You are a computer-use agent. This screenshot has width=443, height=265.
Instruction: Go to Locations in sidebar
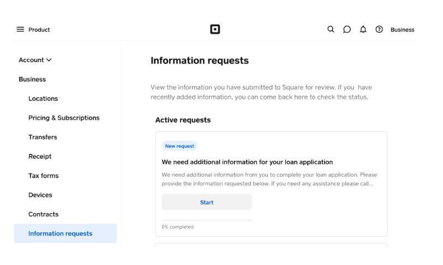click(x=43, y=99)
